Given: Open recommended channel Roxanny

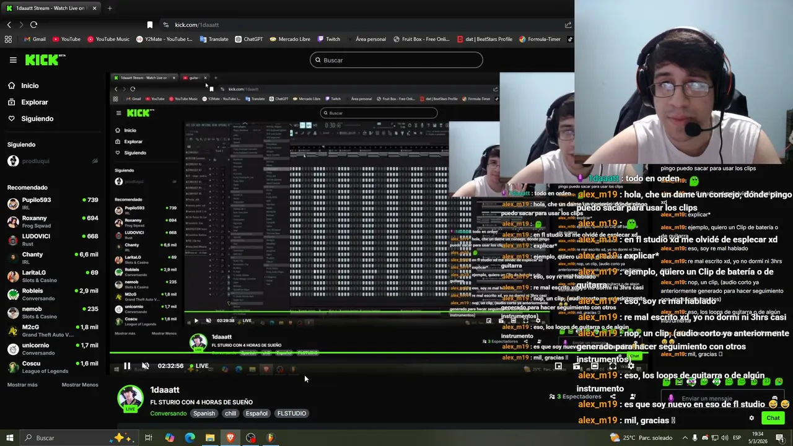Looking at the screenshot, I should [x=53, y=221].
